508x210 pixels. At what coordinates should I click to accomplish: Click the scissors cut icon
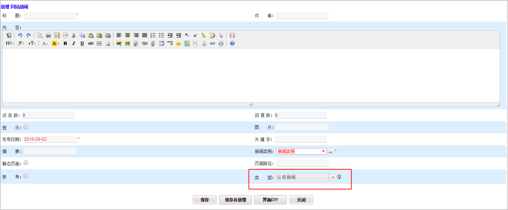click(x=74, y=35)
